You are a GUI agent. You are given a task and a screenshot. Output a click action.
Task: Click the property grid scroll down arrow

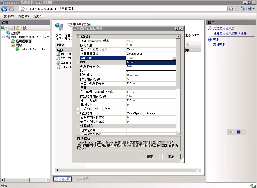pos(178,133)
